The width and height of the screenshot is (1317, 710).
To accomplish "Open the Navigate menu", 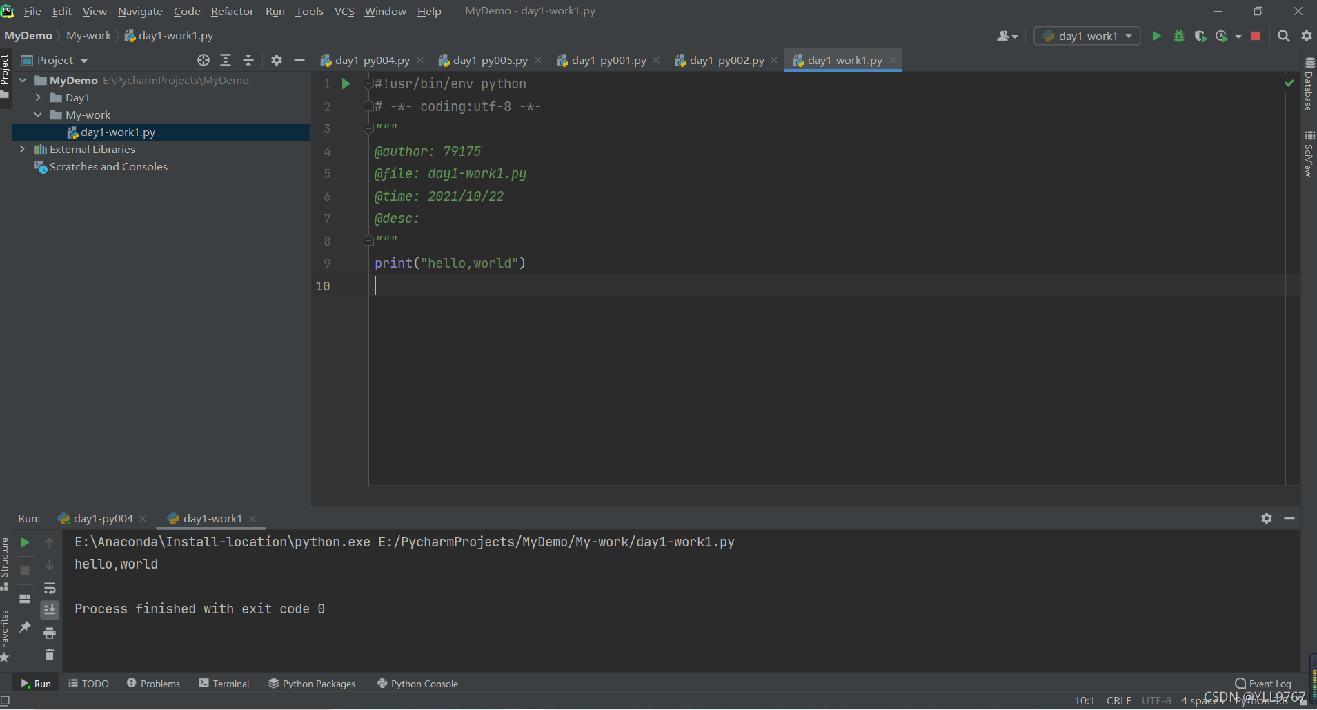I will click(140, 11).
